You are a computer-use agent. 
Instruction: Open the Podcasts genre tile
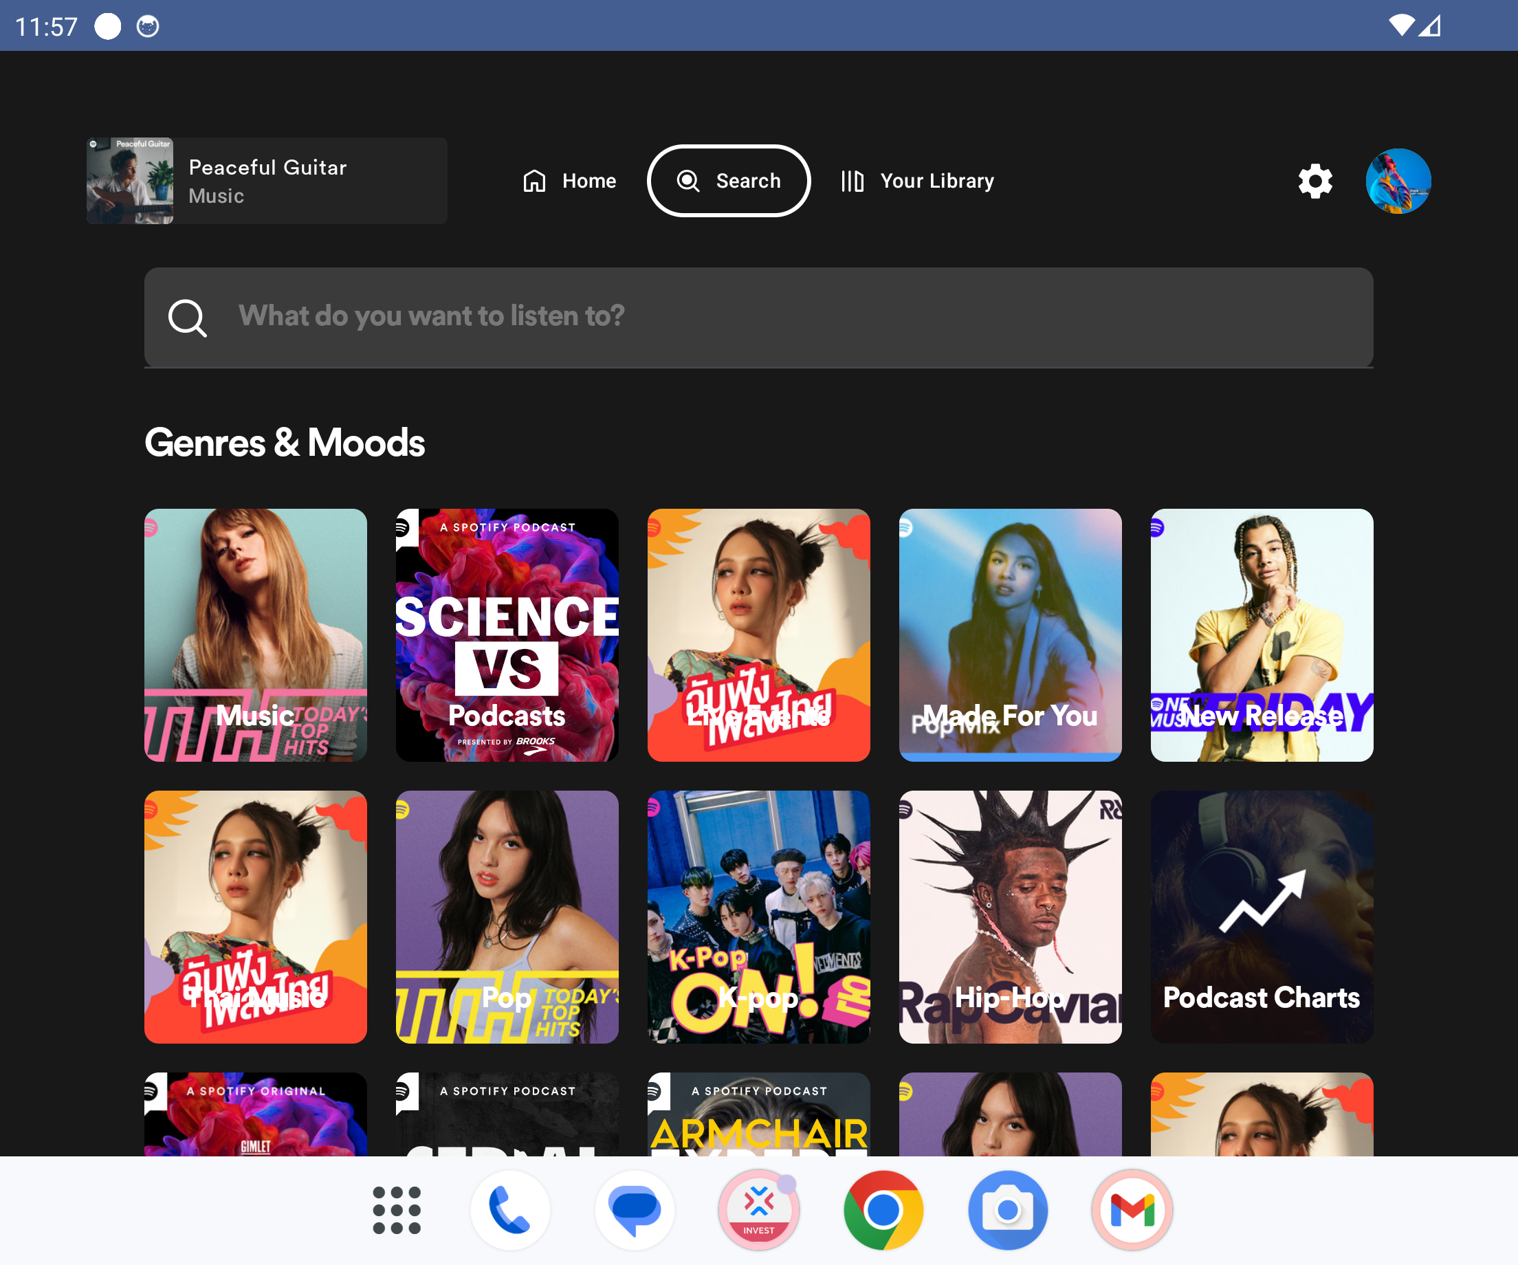(507, 635)
